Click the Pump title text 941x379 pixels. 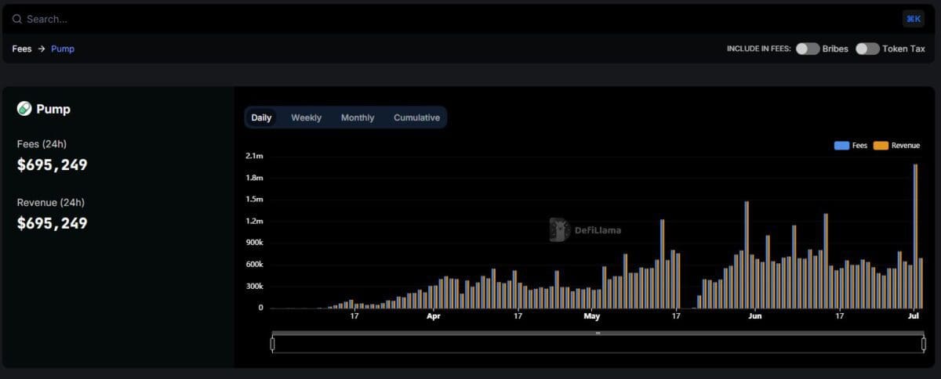[53, 109]
